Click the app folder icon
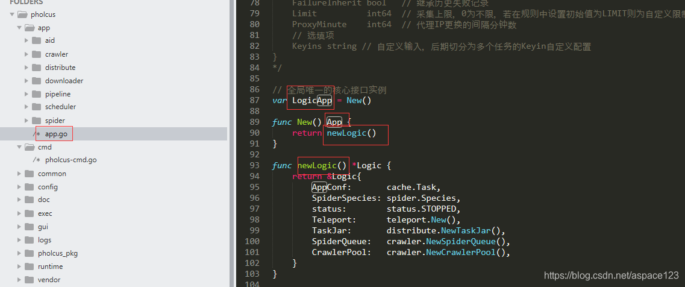 [30, 28]
